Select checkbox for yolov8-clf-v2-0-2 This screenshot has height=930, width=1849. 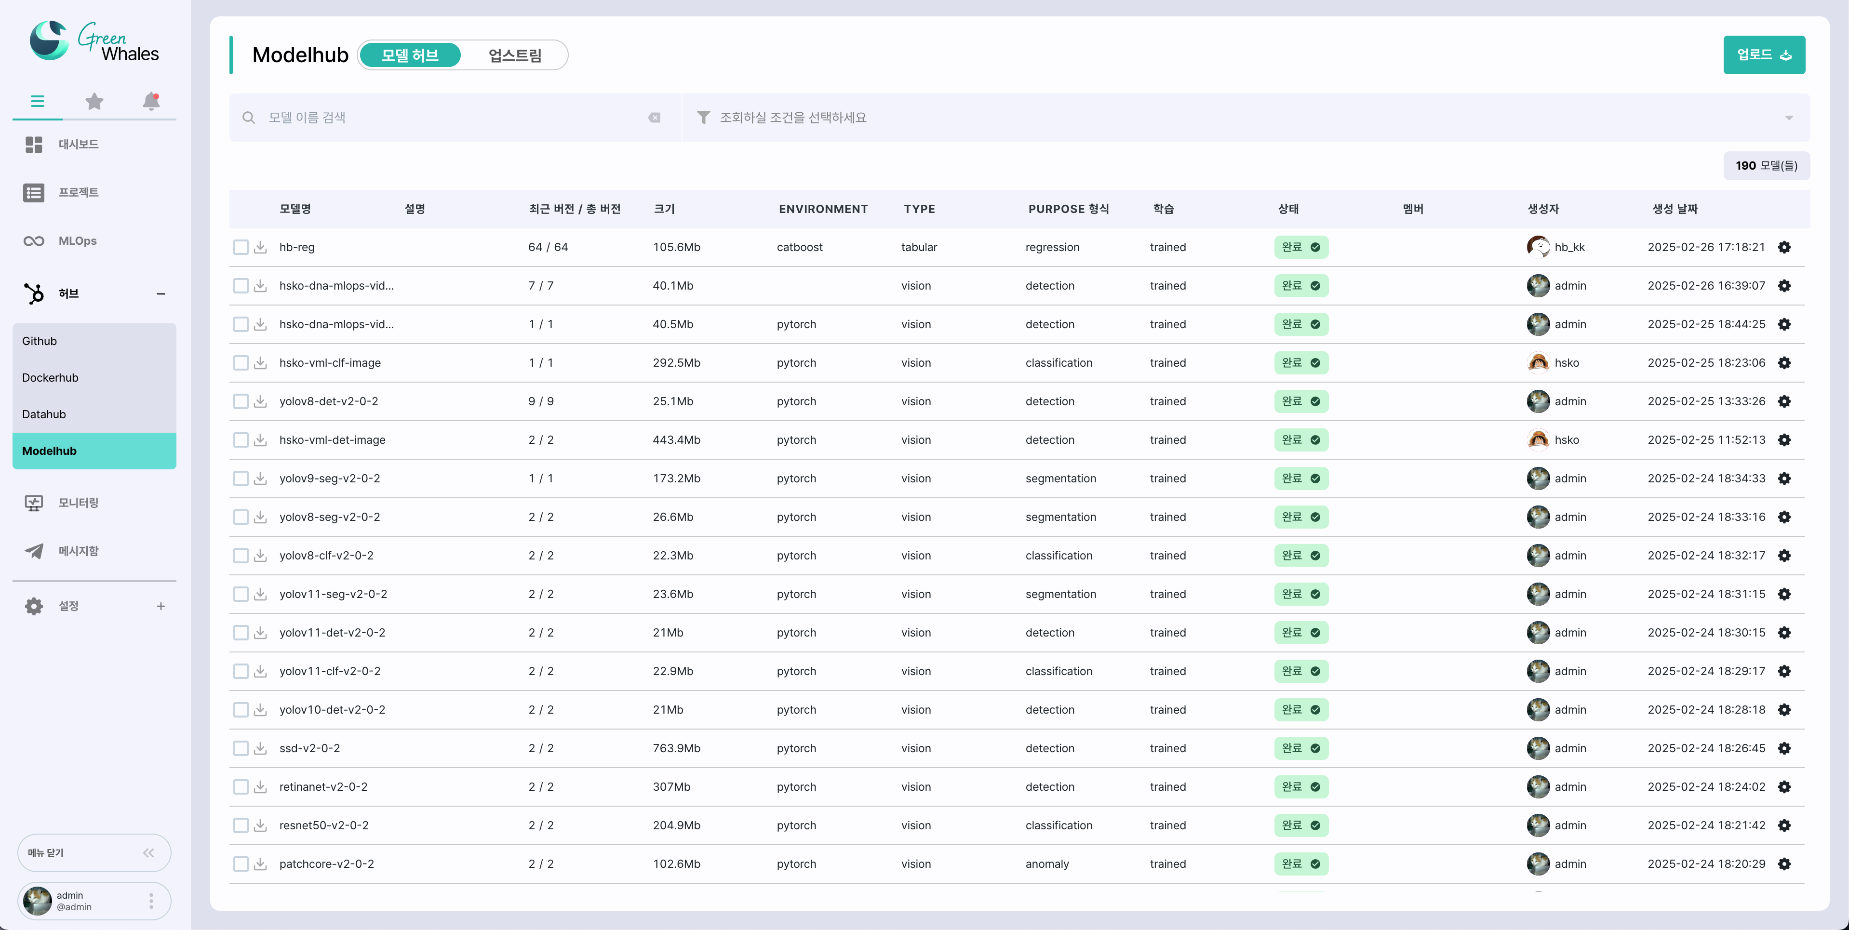click(241, 556)
